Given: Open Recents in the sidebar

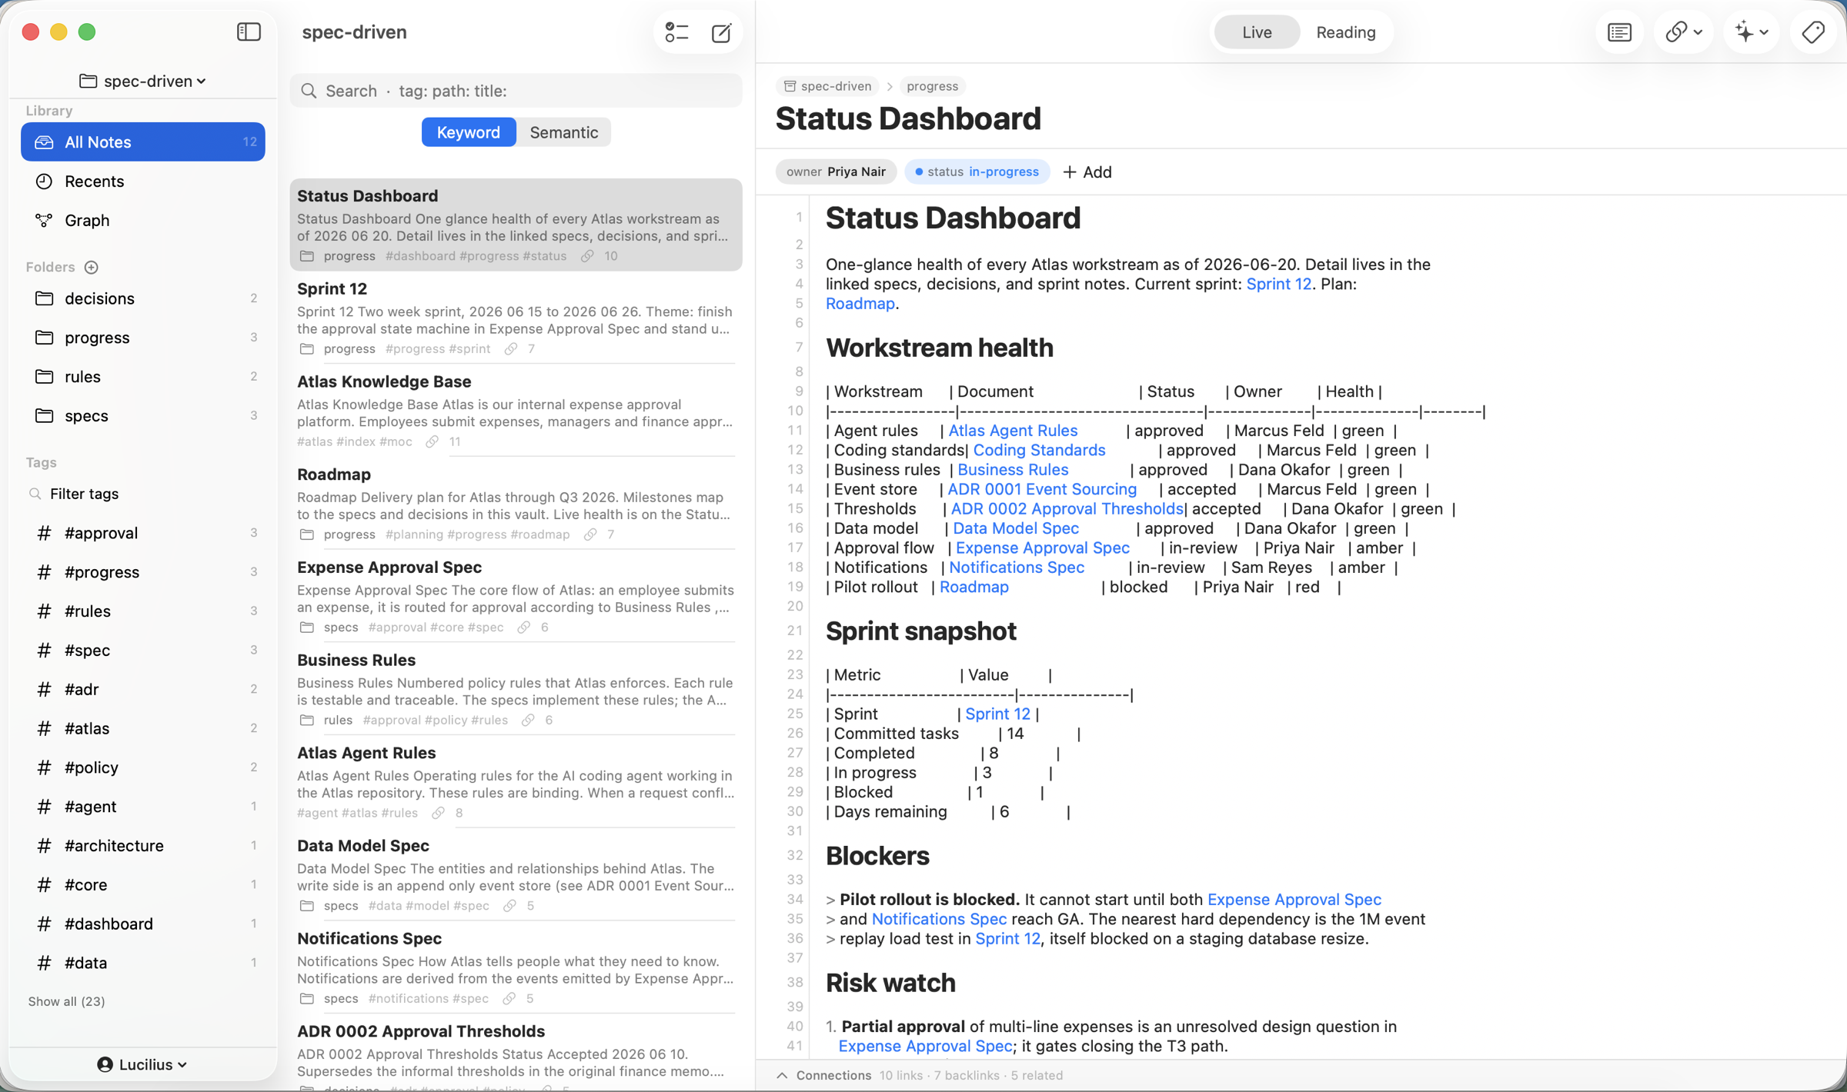Looking at the screenshot, I should tap(143, 181).
